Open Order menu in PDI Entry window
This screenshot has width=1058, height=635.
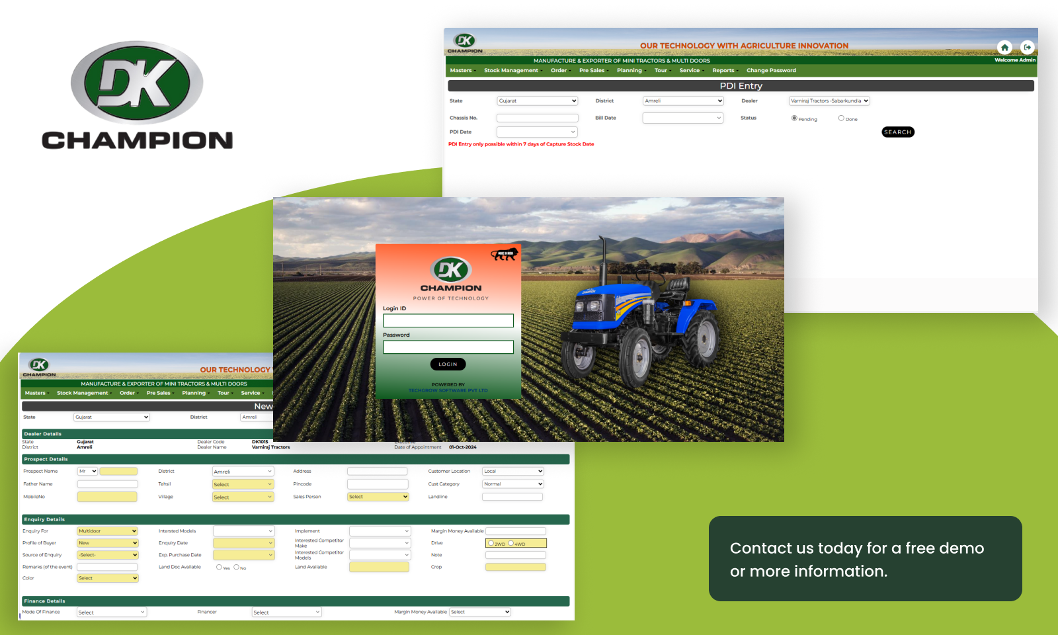coord(560,71)
